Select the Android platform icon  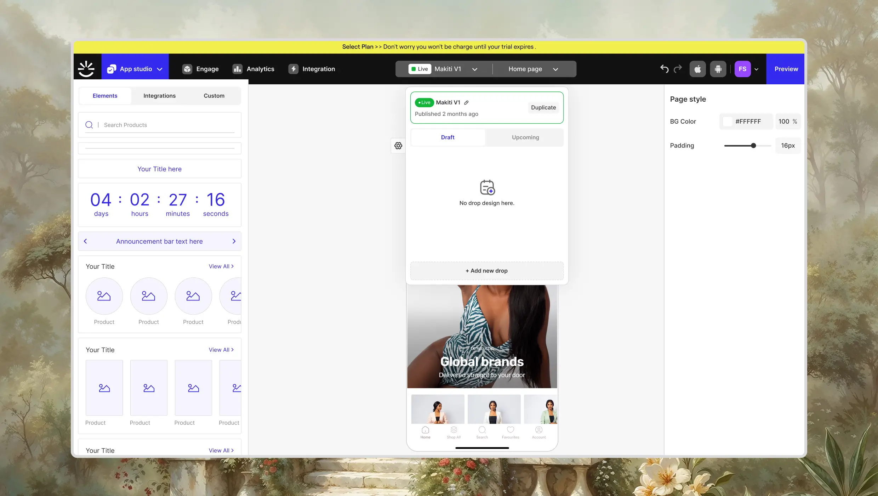click(718, 69)
